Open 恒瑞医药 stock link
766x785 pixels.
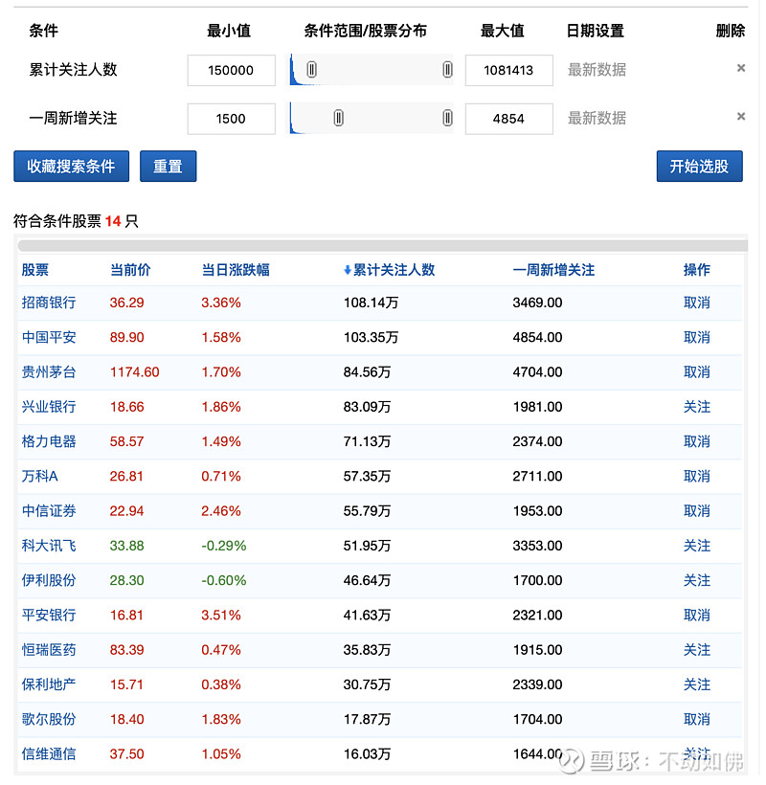tap(49, 650)
